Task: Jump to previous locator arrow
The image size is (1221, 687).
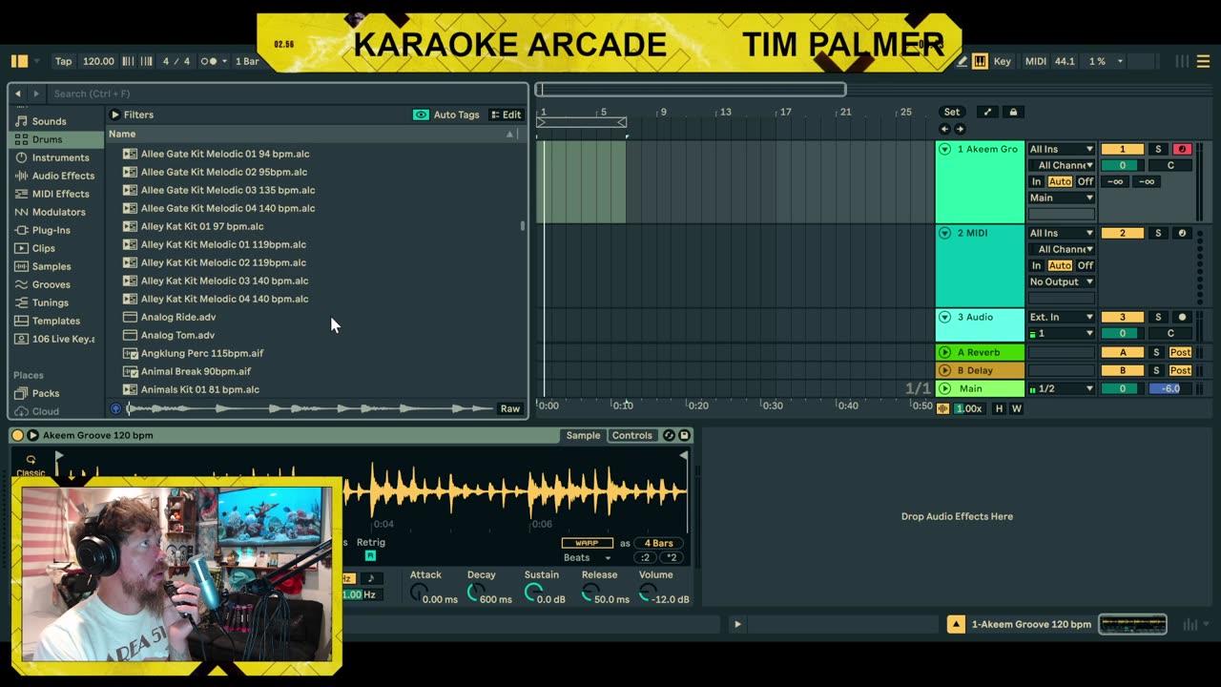Action: click(x=944, y=129)
